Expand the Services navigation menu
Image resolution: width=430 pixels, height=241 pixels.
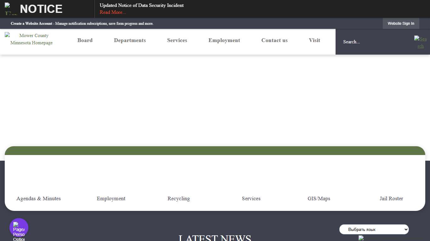(177, 40)
